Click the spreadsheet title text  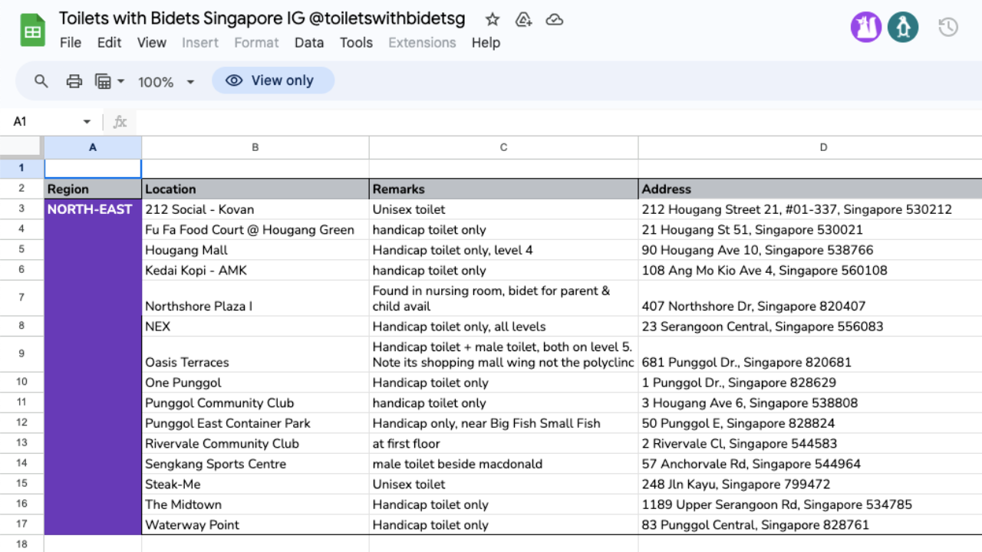[x=262, y=19]
